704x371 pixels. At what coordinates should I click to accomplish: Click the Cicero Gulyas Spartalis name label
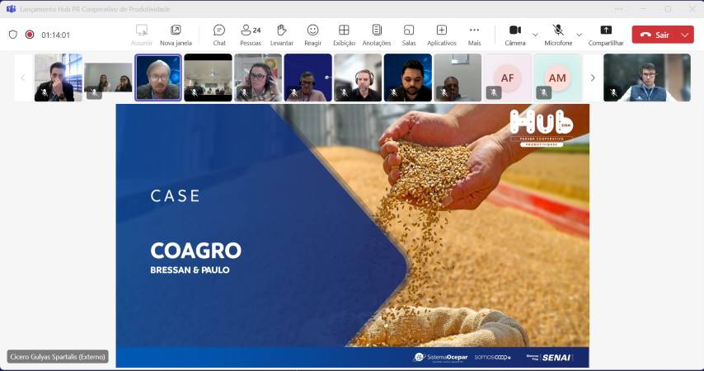pyautogui.click(x=58, y=357)
